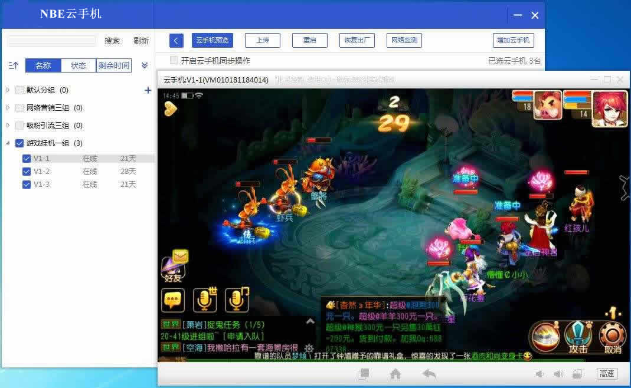Image resolution: width=631 pixels, height=388 pixels.
Task: Click the 攻击 attack button in game
Action: (578, 337)
